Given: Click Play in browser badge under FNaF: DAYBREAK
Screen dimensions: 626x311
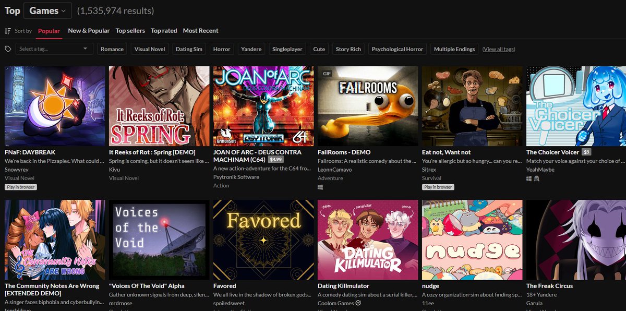Looking at the screenshot, I should pos(20,187).
